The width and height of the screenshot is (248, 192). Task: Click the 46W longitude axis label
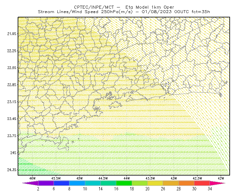tap(33, 178)
